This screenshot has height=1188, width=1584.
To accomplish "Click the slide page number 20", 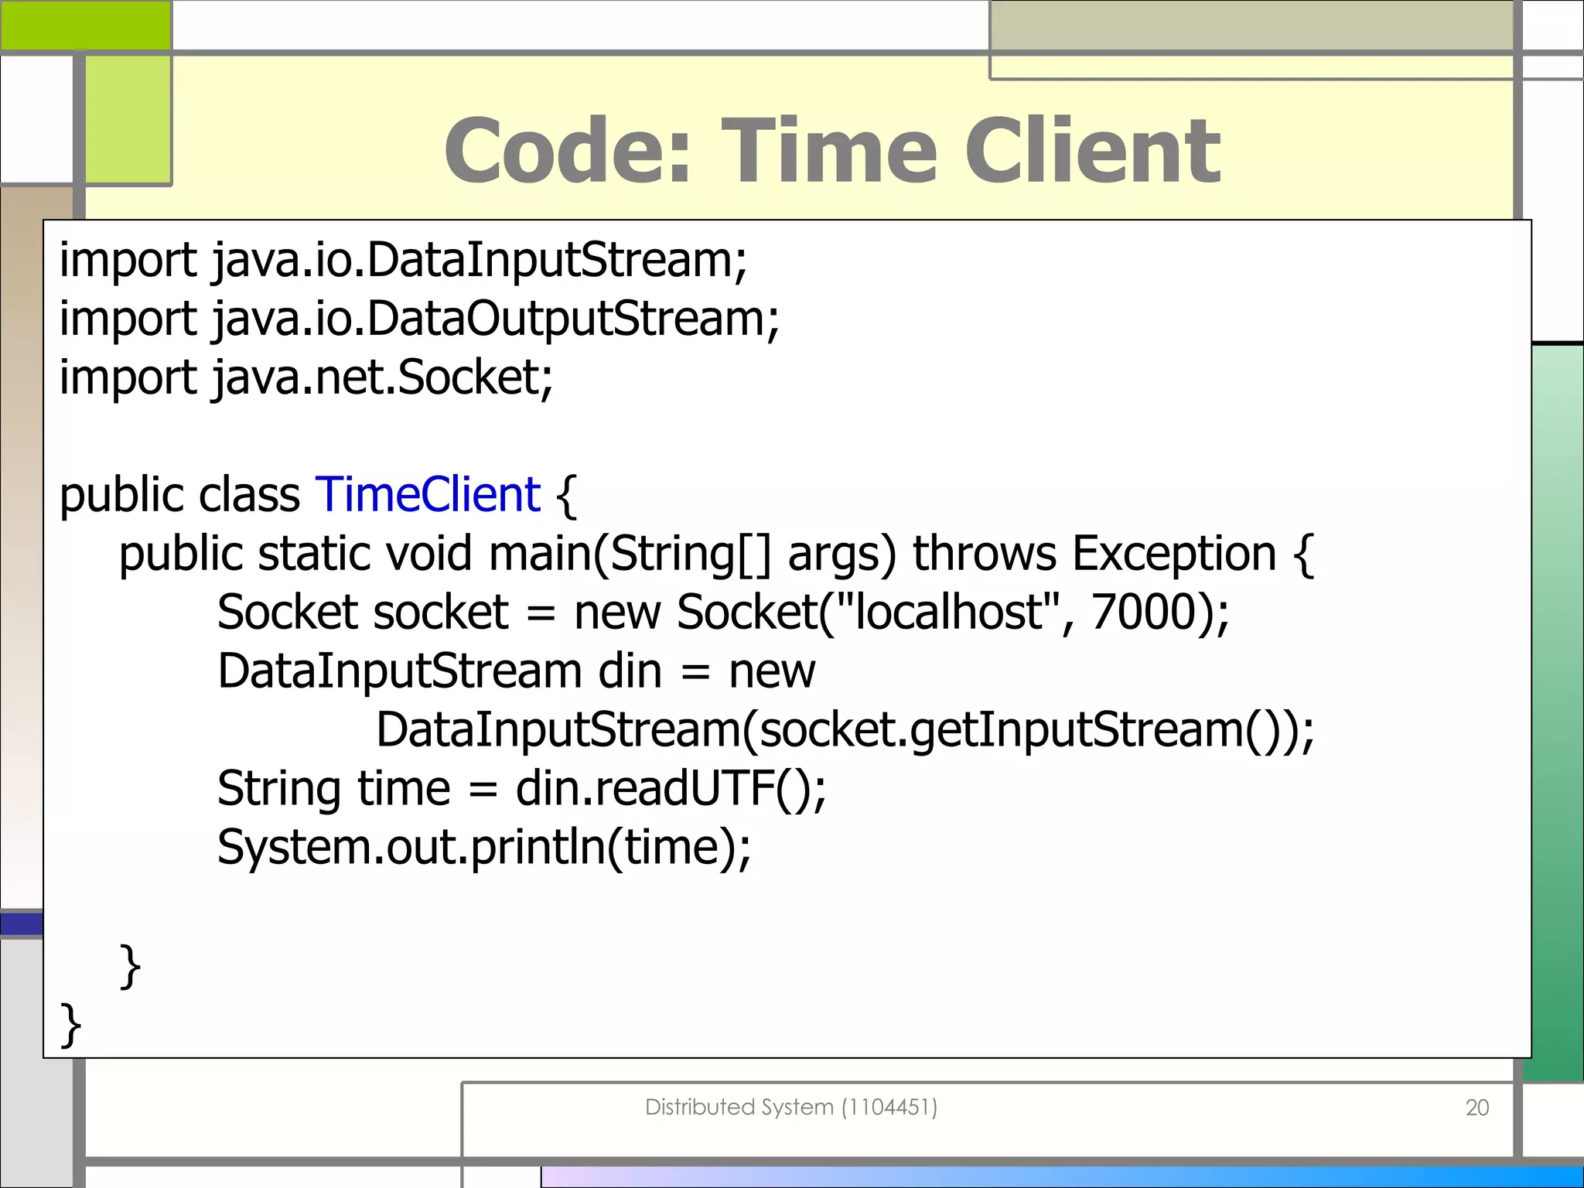I will click(x=1476, y=1108).
